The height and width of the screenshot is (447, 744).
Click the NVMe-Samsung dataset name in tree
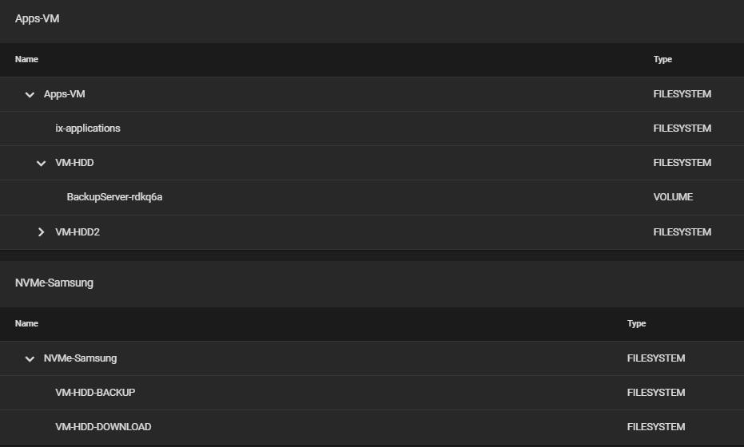[80, 358]
